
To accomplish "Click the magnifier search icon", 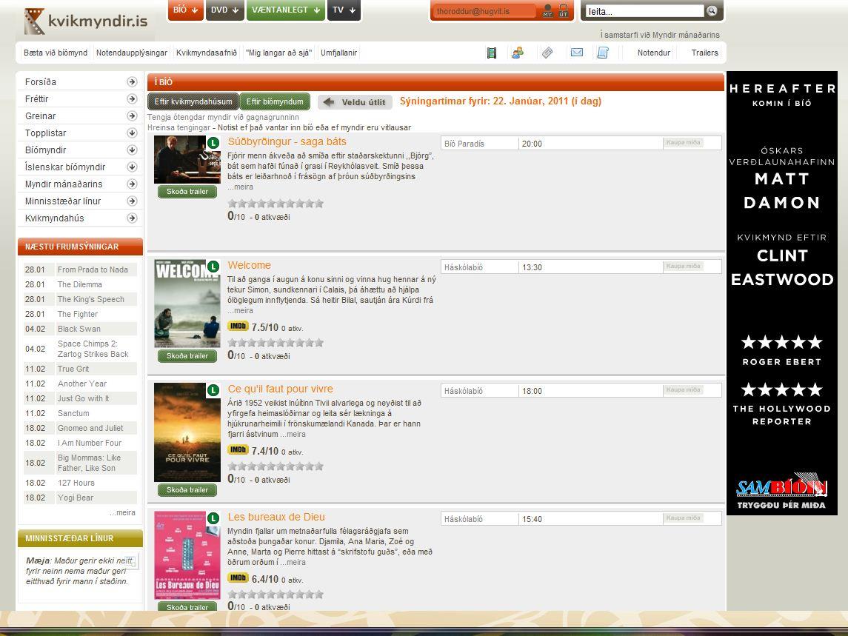I will click(712, 11).
